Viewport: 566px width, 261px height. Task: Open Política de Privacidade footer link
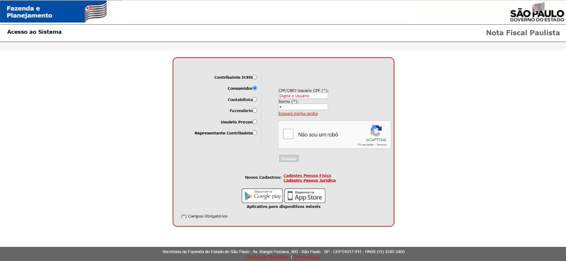(268, 257)
